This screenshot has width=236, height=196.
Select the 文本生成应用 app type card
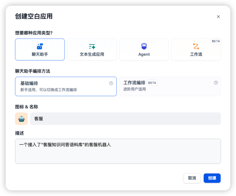tap(92, 49)
